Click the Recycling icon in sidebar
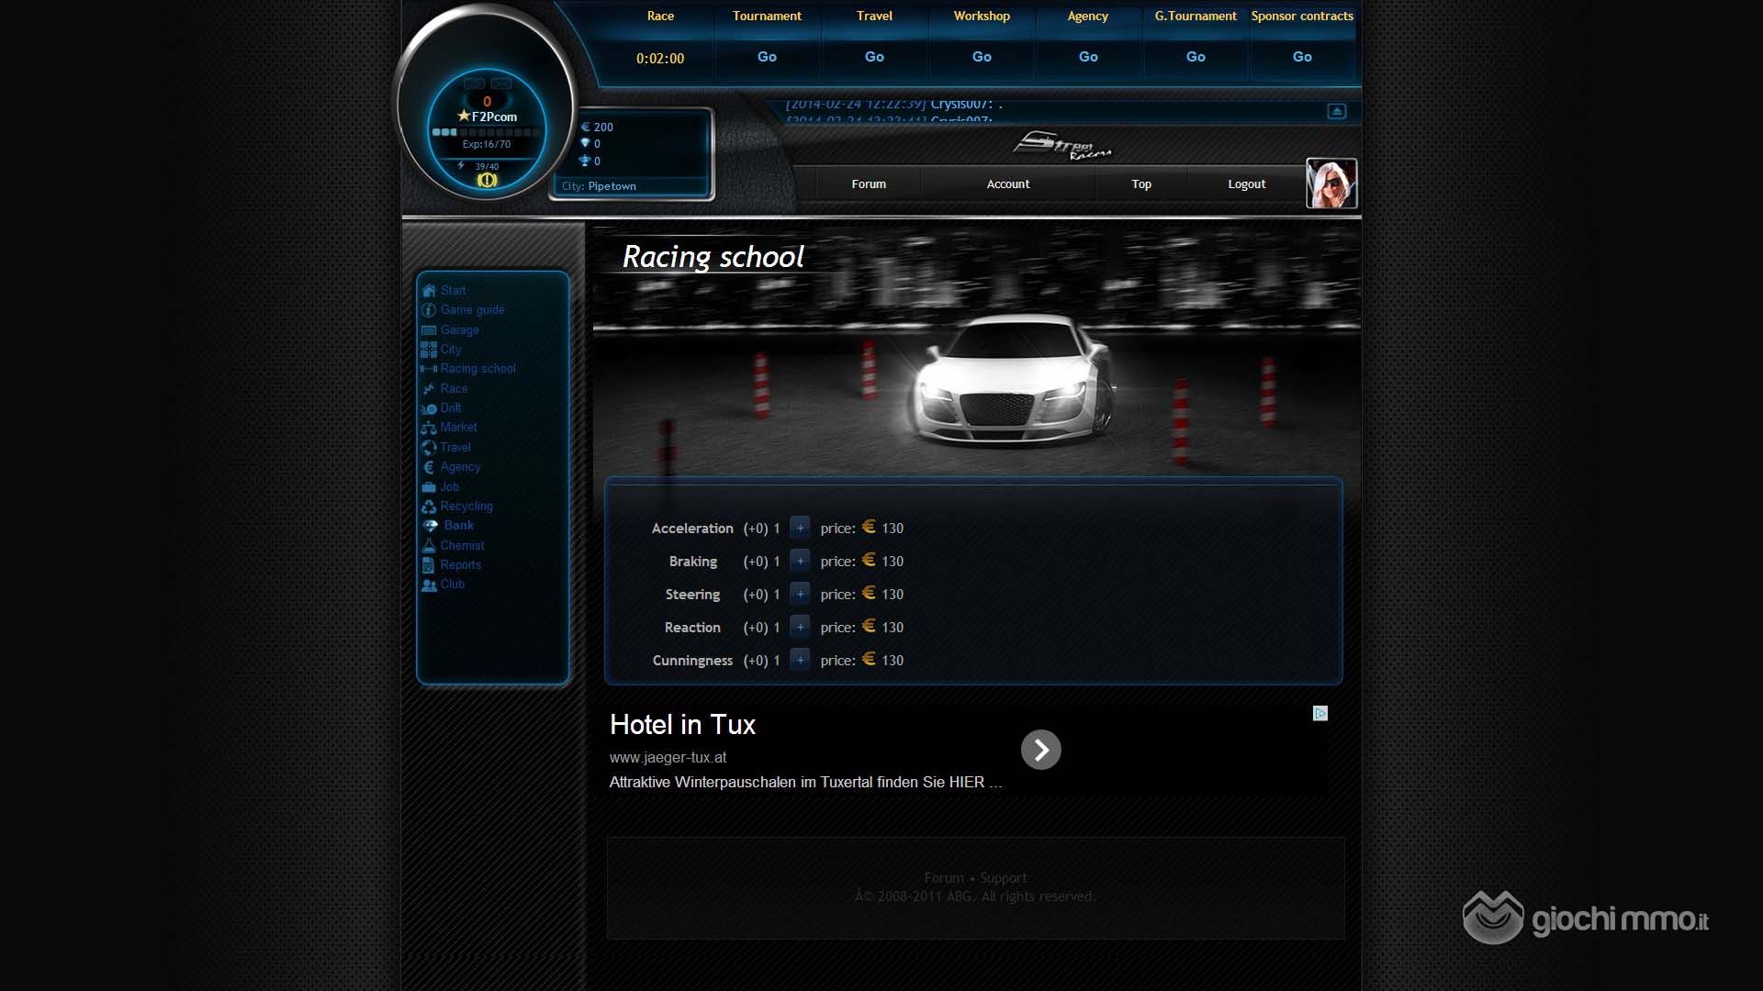Screen dimensions: 1763x991 [x=429, y=507]
